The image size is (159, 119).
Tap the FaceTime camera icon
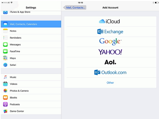[x=5, y=51]
